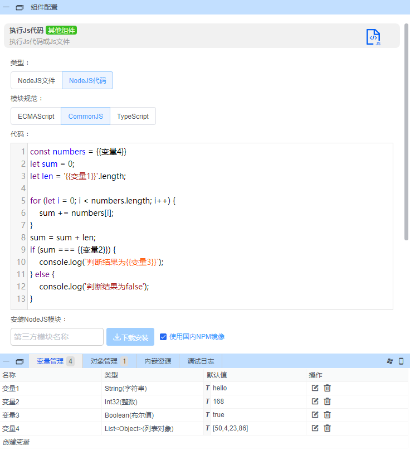
Task: Select the NodeJS文件 type option
Action: [x=36, y=80]
